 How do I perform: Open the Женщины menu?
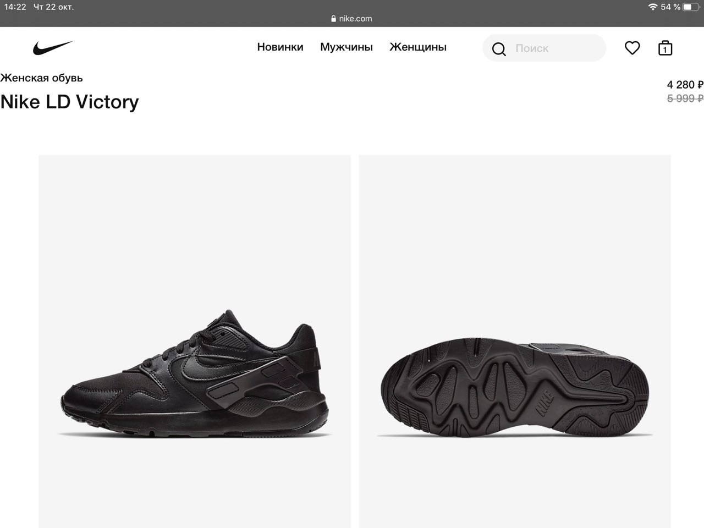tap(418, 47)
